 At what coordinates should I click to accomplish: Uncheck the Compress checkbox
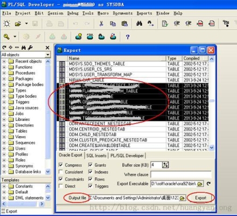pos(61,165)
